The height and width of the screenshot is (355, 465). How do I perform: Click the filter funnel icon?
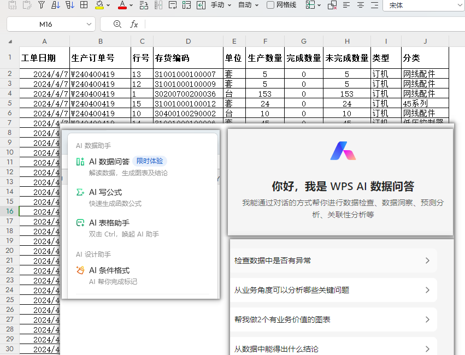coord(42,5)
